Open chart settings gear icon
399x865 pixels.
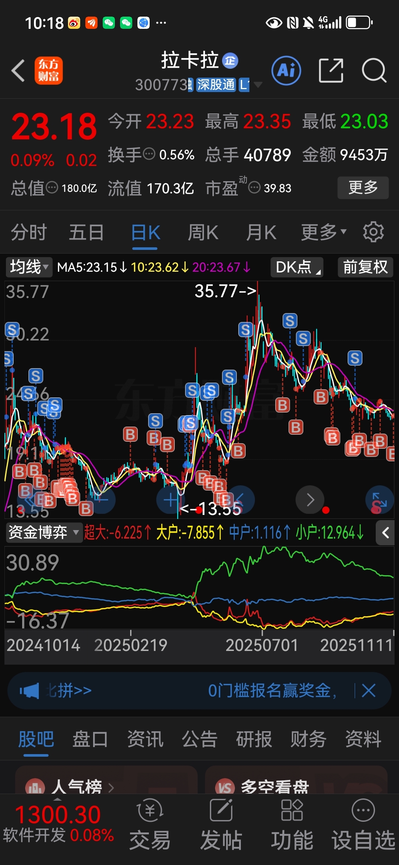[x=373, y=232]
